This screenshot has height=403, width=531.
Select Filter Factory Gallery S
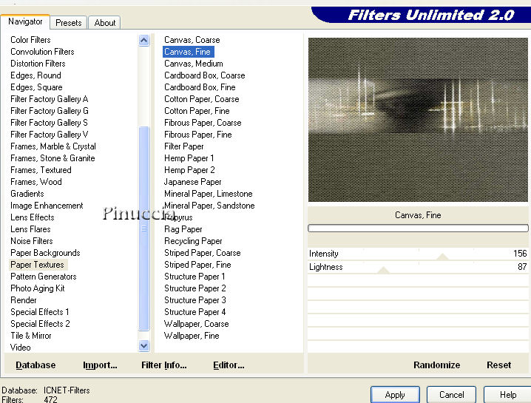[x=49, y=123]
